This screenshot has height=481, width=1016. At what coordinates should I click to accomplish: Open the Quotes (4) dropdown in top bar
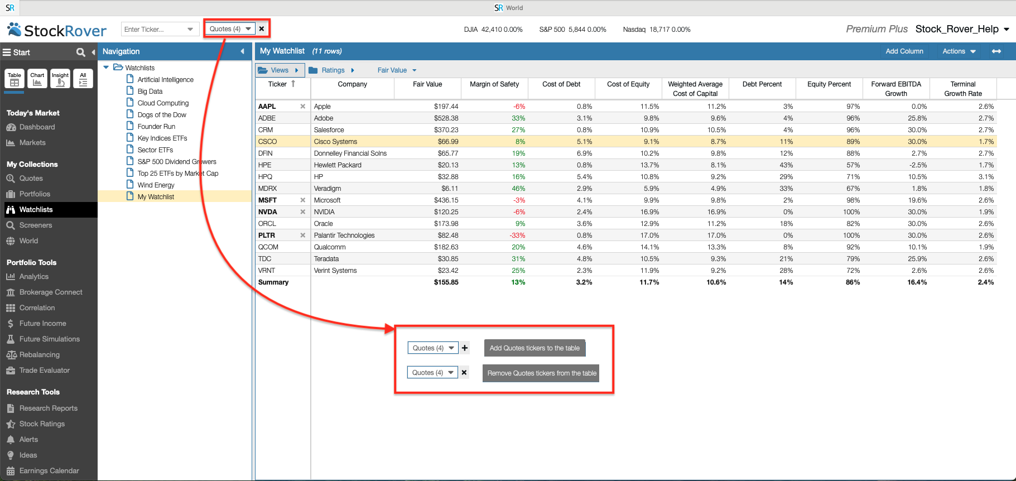coord(230,29)
